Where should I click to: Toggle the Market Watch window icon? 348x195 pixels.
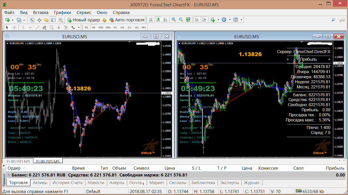pyautogui.click(x=32, y=20)
